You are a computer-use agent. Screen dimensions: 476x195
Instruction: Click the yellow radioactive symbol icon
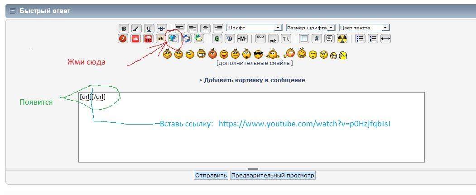[342, 39]
